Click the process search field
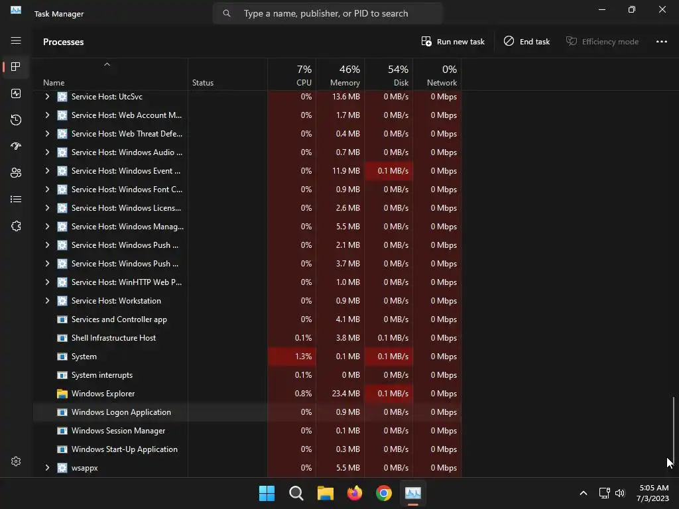The height and width of the screenshot is (509, 679). tap(328, 13)
